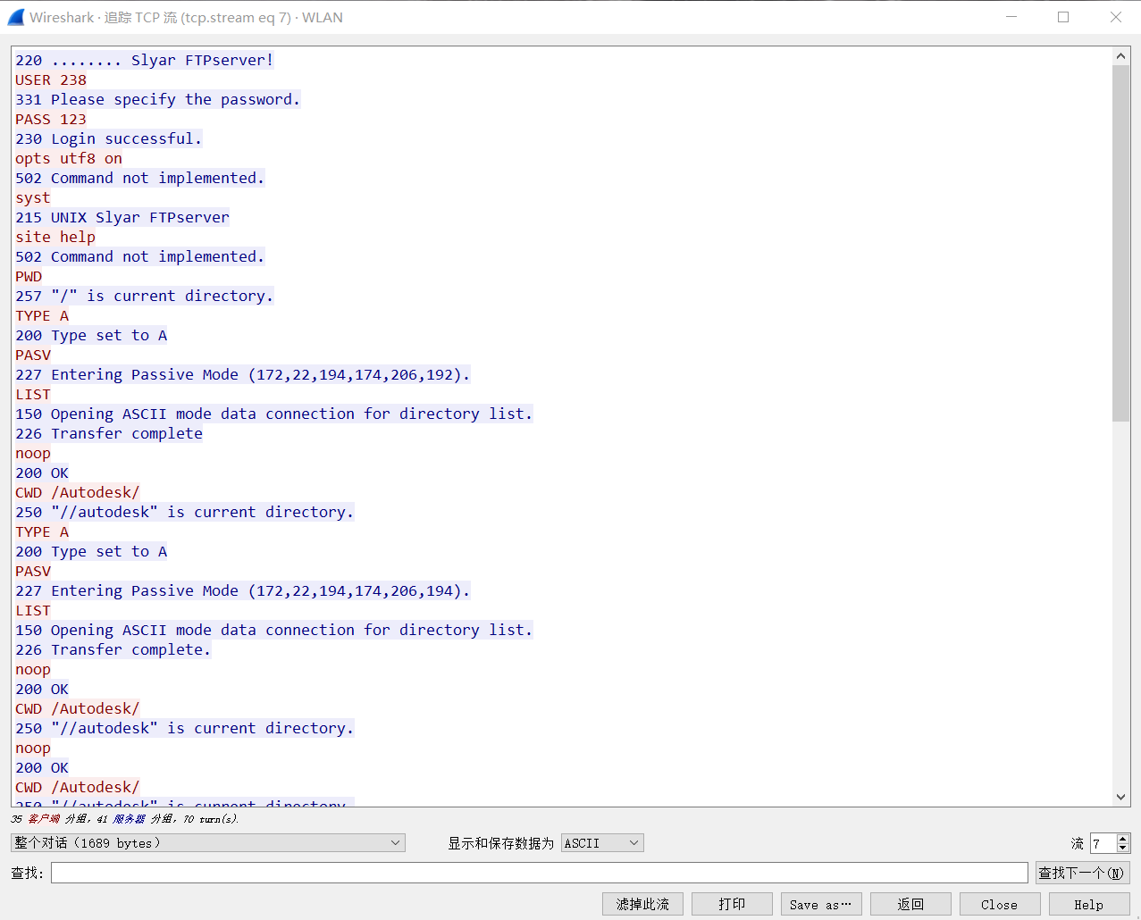Click the scroll up arrow of stream view

(1121, 56)
